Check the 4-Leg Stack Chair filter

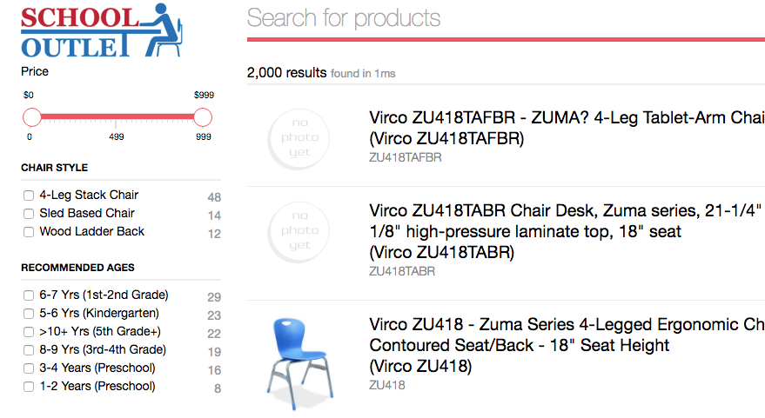pos(29,196)
